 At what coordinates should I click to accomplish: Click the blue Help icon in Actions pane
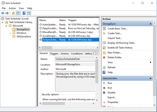(x=104, y=72)
